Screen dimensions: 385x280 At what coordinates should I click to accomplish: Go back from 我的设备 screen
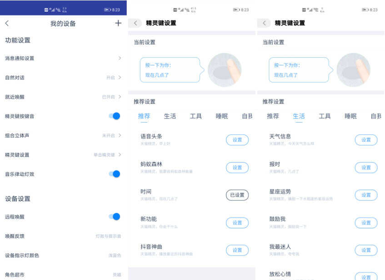tap(7, 23)
